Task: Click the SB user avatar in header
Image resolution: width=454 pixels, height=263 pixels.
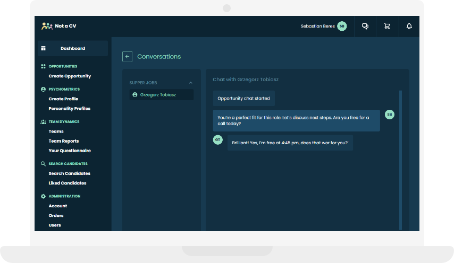Action: (342, 26)
